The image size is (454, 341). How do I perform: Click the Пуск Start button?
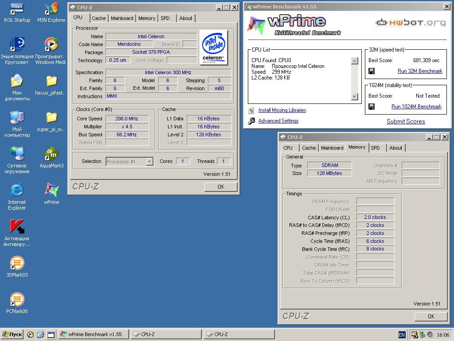tap(12, 335)
